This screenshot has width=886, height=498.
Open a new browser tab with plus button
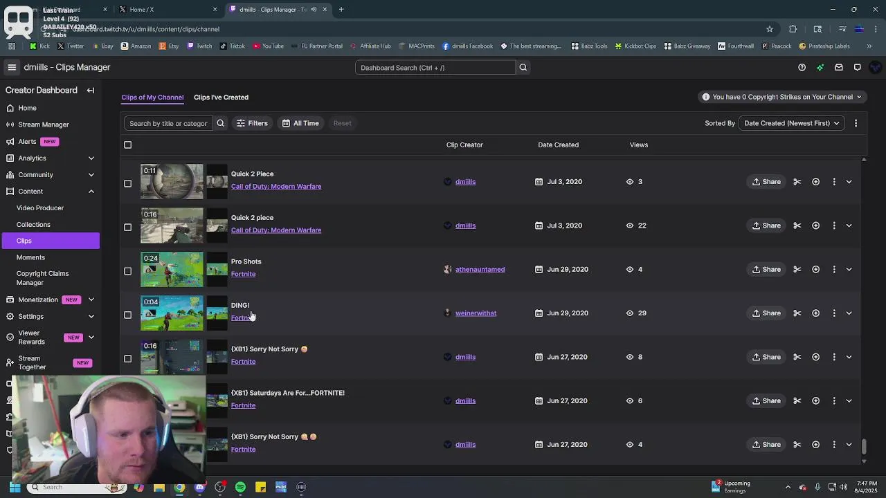click(341, 9)
